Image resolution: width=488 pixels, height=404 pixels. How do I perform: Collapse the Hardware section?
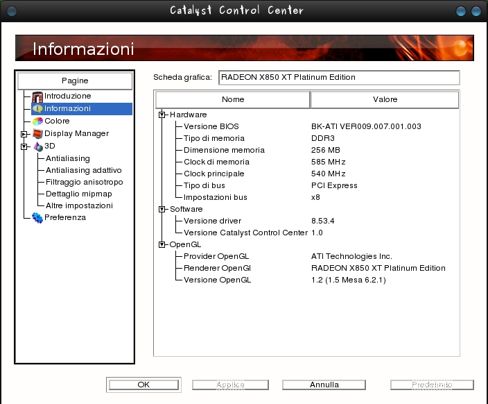click(x=162, y=115)
